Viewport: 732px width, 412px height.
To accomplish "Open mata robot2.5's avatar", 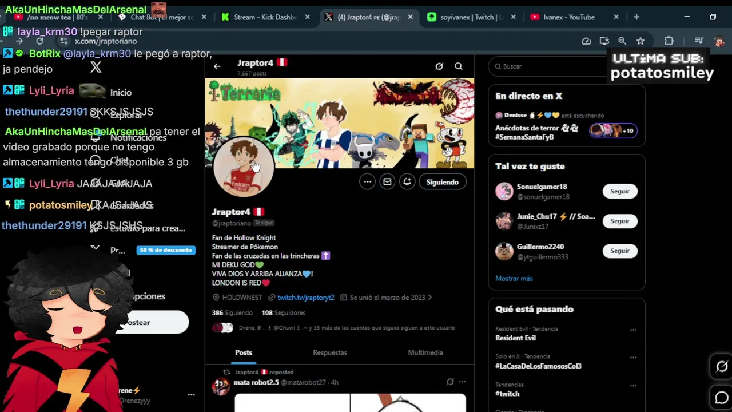I will (x=221, y=386).
